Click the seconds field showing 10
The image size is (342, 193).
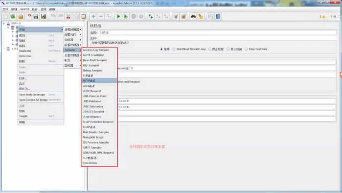[x=232, y=69]
